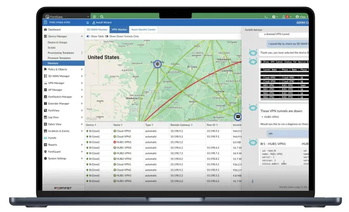The image size is (349, 212).
Task: Select the HUB1-VPN1 down tunnel row
Action: click(x=163, y=142)
